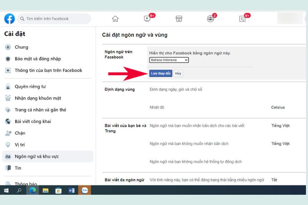308x205 pixels.
Task: Open Zalo app from taskbar
Action: click(85, 190)
